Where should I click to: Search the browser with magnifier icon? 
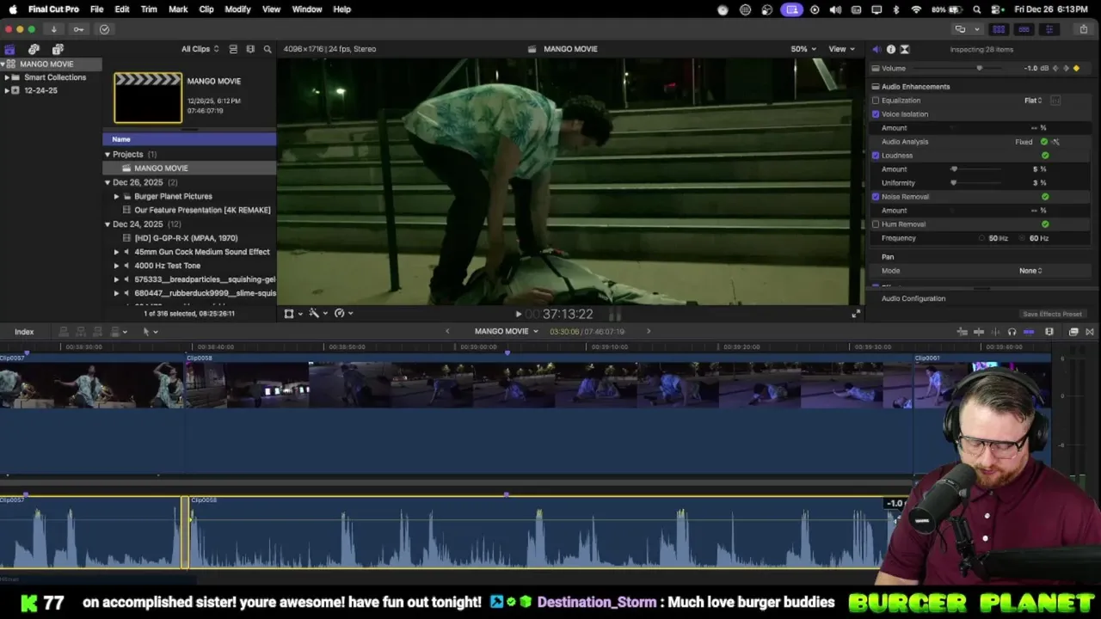pyautogui.click(x=268, y=49)
